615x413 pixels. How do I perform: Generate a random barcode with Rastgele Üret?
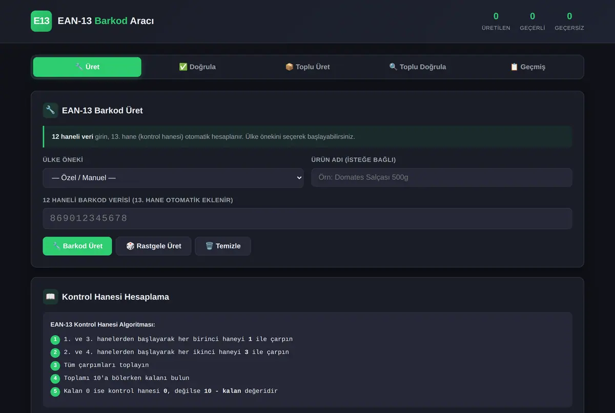[x=154, y=246]
